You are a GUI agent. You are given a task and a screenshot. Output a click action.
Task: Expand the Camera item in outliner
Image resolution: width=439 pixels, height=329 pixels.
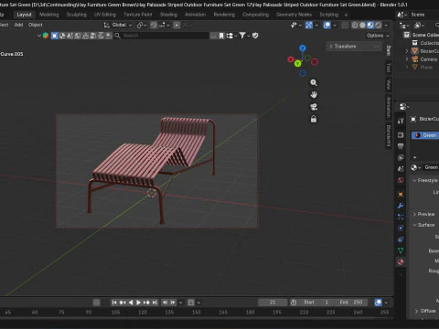point(407,59)
